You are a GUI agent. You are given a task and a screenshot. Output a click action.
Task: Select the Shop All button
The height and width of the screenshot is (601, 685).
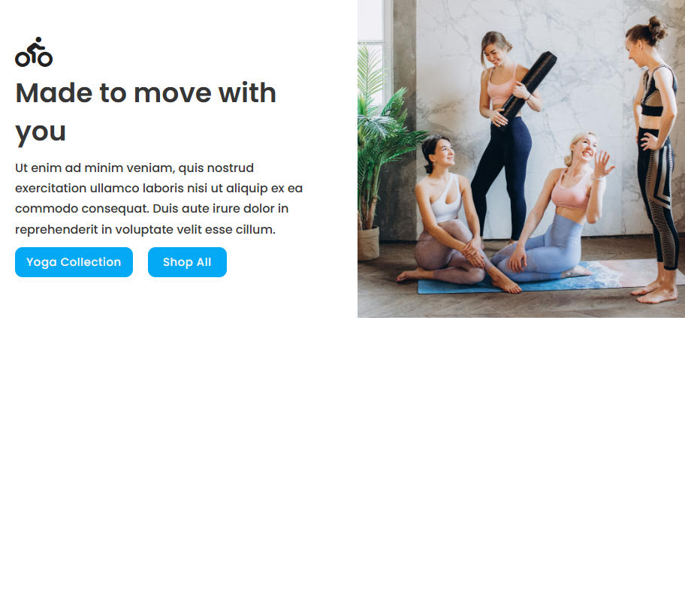coord(187,262)
